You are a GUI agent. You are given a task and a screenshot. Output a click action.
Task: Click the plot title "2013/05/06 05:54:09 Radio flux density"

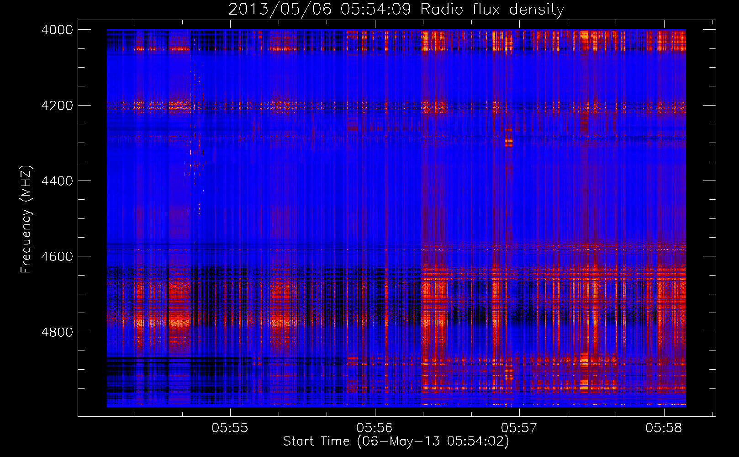point(396,9)
